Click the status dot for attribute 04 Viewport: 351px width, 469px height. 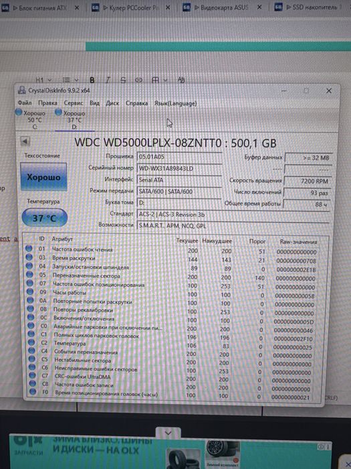(29, 265)
